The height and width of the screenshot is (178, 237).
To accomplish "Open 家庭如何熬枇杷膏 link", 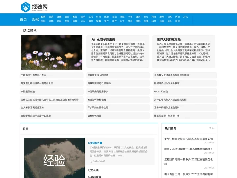I will pyautogui.click(x=97, y=100).
